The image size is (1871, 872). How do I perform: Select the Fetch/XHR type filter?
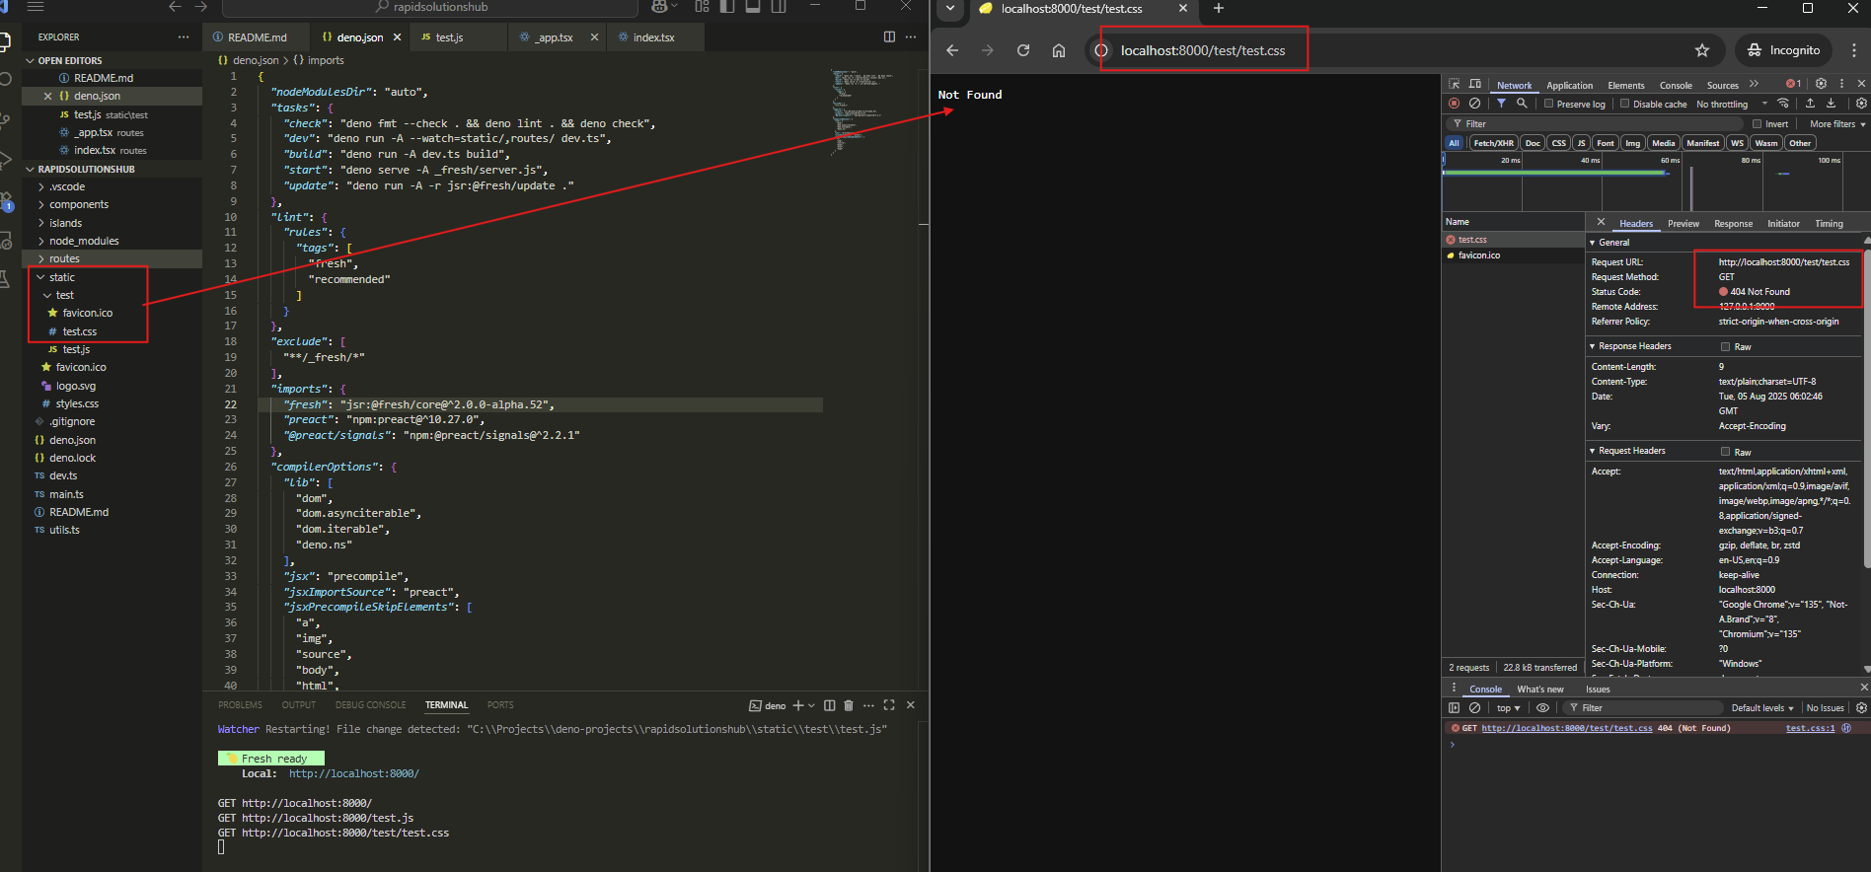pyautogui.click(x=1493, y=143)
